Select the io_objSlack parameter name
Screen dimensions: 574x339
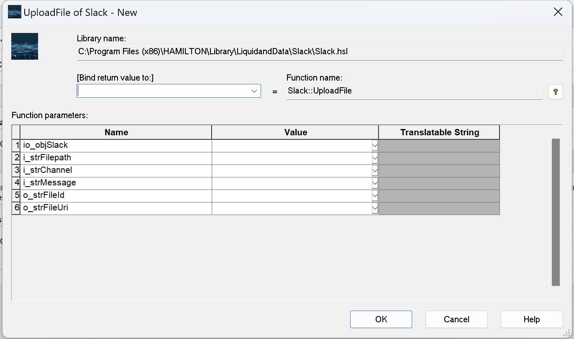pyautogui.click(x=116, y=146)
